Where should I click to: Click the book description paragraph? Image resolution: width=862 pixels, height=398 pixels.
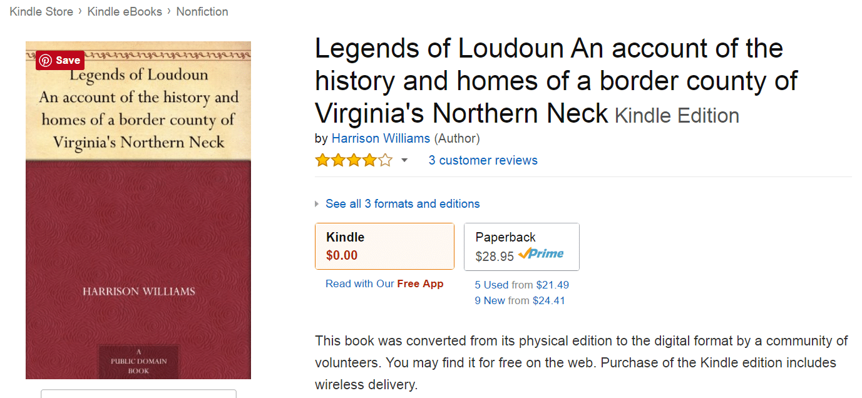(x=582, y=362)
